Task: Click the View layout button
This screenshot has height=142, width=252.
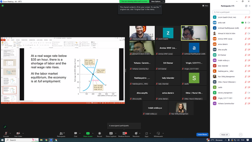Action: [205, 6]
